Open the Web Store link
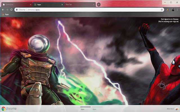This screenshot has width=180, height=112. 172,109
